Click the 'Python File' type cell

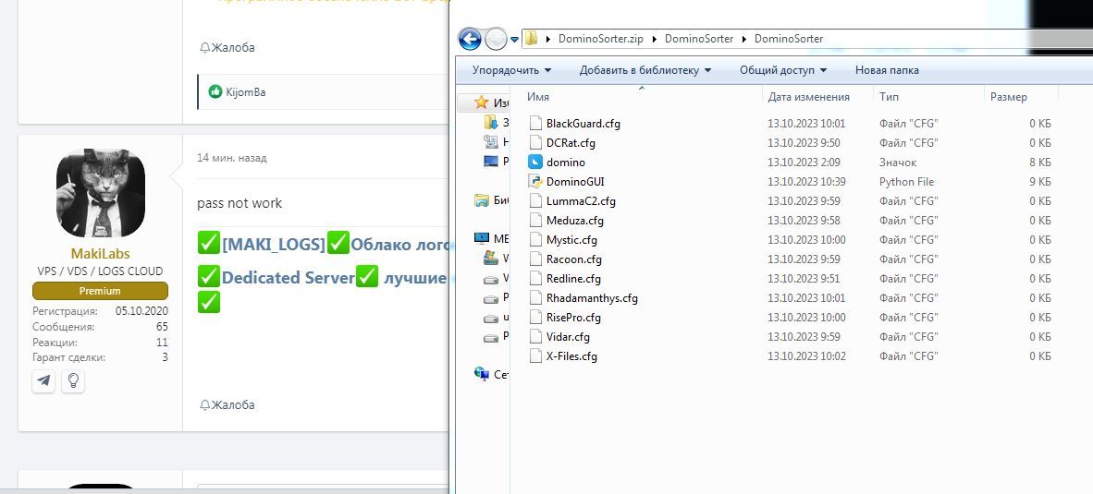click(907, 182)
